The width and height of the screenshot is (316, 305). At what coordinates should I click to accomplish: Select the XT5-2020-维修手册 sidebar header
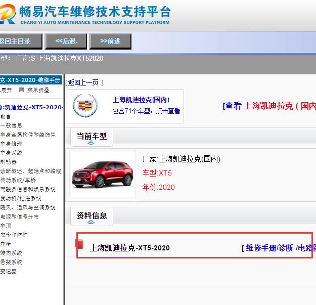31,80
